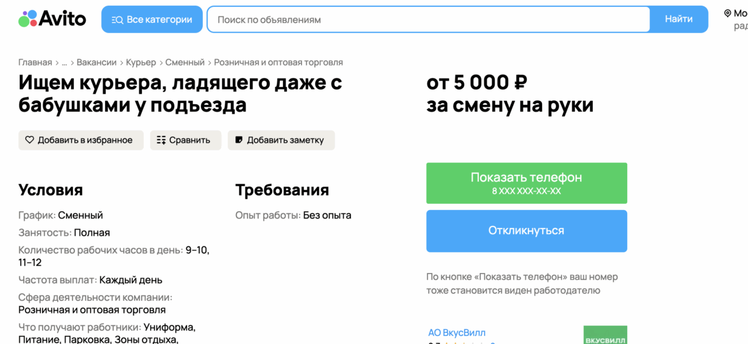Click the Требования heading
Screen dimensions: 748x344
pyautogui.click(x=282, y=190)
